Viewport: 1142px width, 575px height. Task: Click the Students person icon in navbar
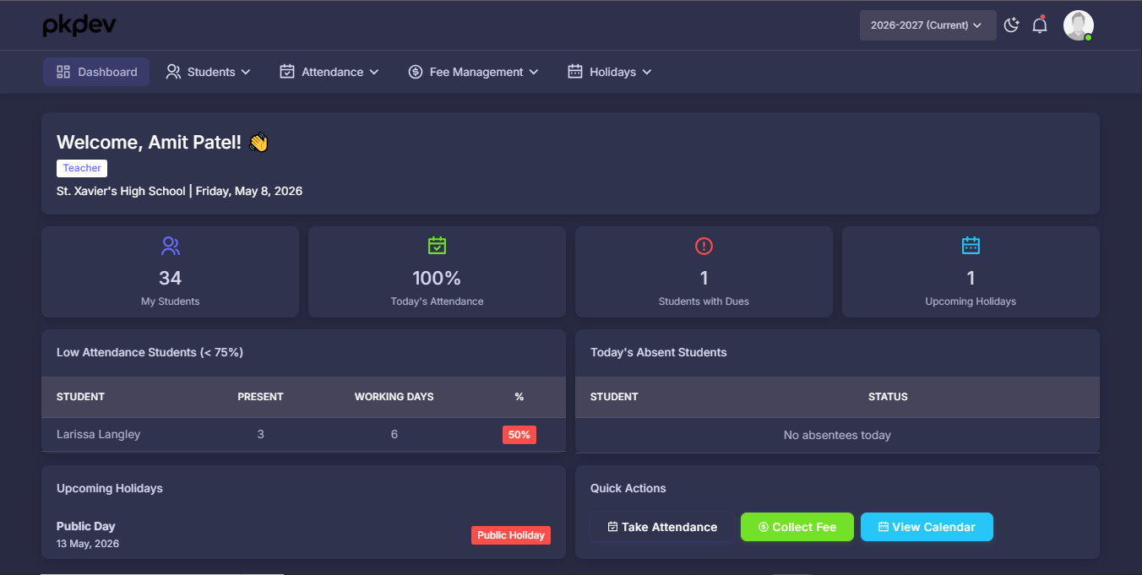(173, 72)
